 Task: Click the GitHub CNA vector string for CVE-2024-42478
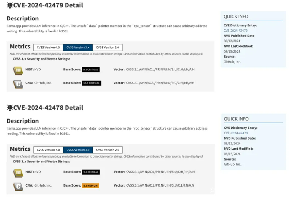[160, 185]
